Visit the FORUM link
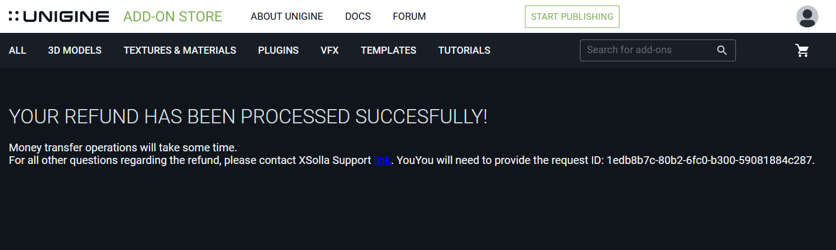Image resolution: width=836 pixels, height=250 pixels. (x=409, y=16)
